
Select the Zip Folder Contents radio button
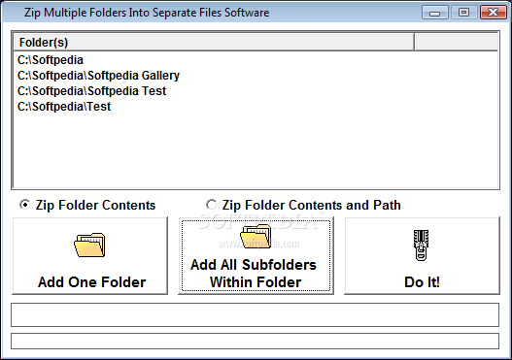[x=25, y=205]
